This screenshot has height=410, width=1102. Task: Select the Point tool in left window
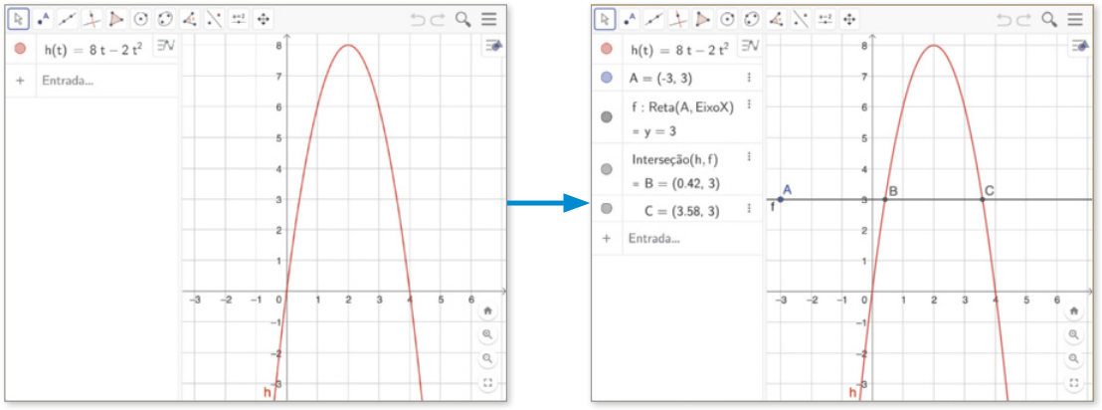(x=44, y=20)
